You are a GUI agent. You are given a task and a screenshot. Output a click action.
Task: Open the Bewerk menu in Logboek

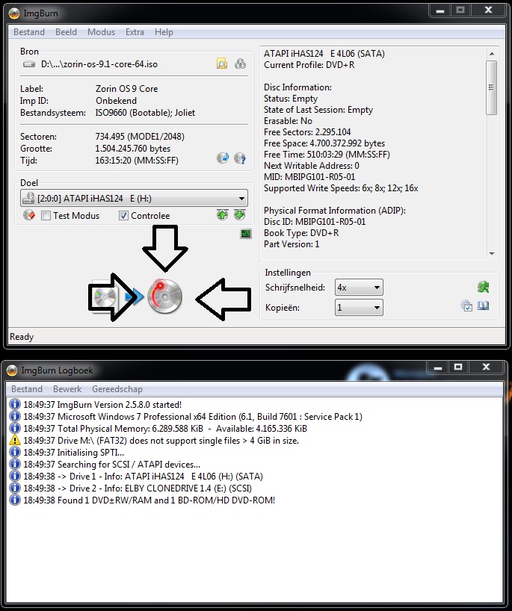(x=67, y=389)
